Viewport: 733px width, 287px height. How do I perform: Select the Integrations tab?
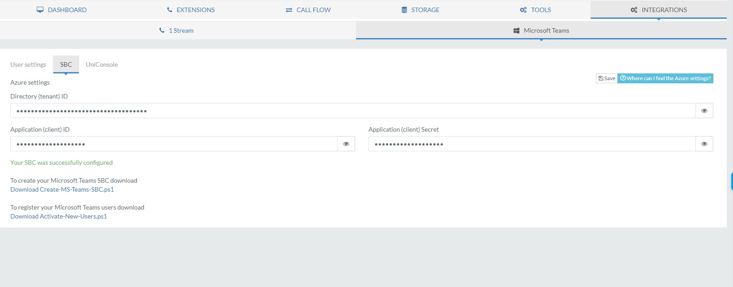point(659,10)
